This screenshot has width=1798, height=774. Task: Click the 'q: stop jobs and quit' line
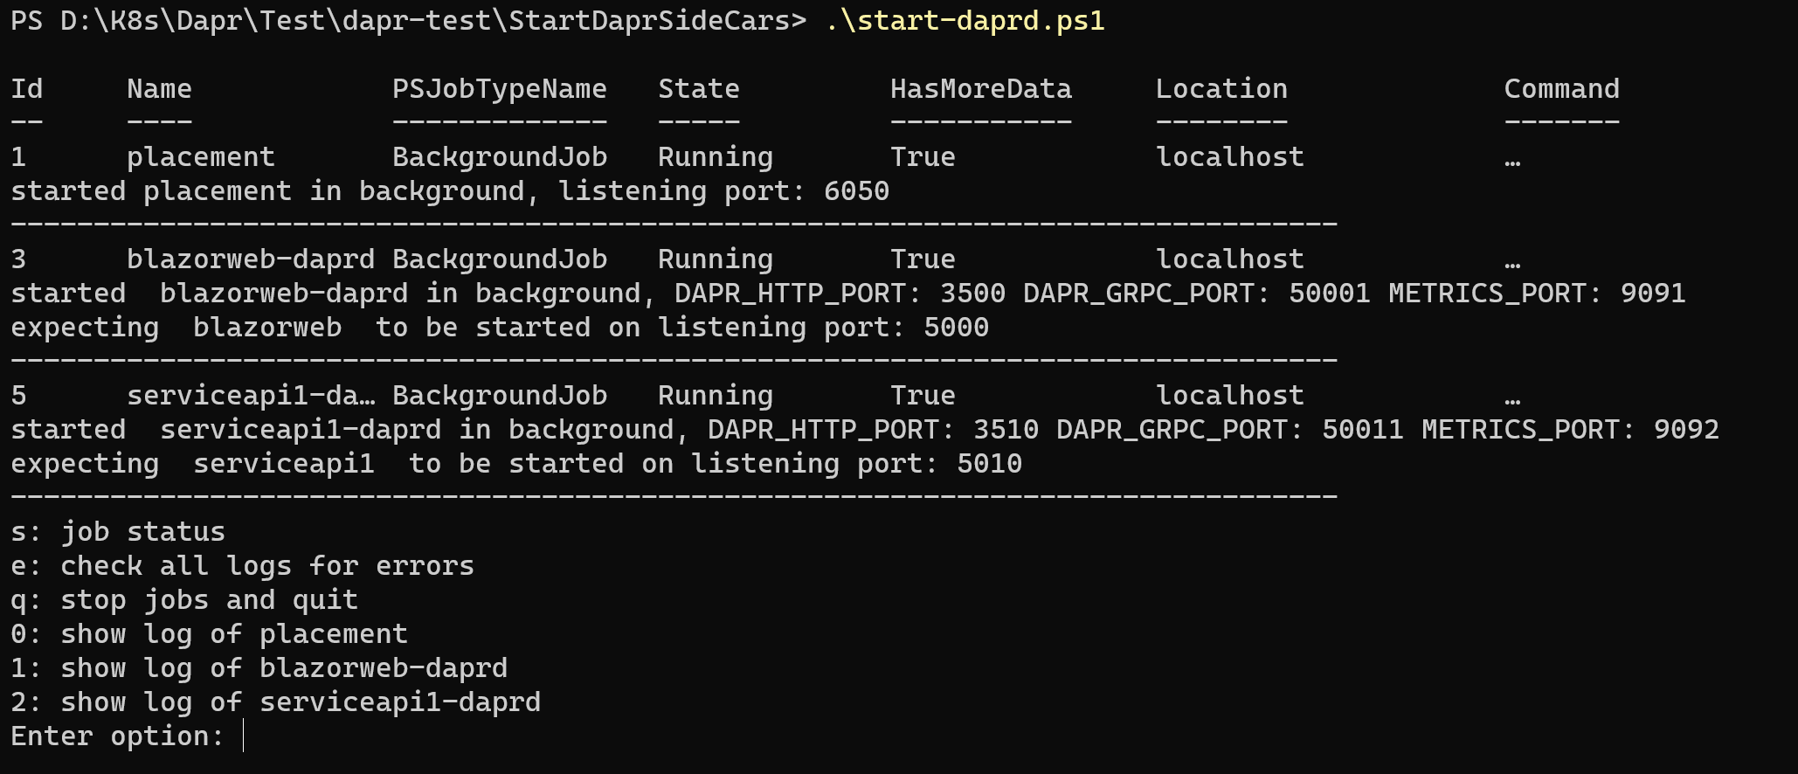click(x=184, y=600)
